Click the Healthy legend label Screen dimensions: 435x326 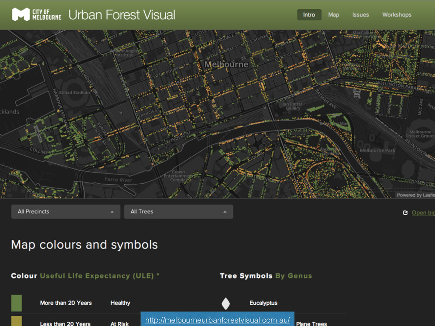(x=120, y=303)
